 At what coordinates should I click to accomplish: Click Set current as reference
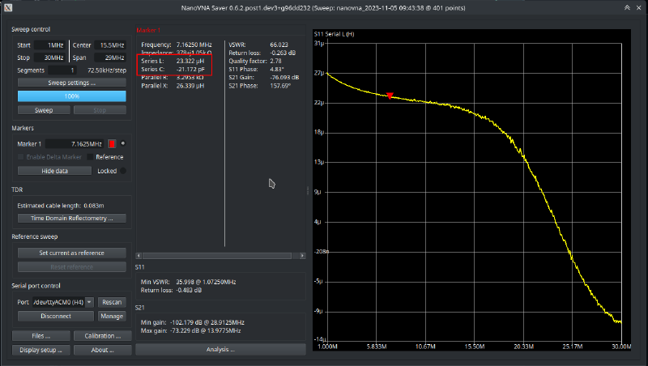71,253
